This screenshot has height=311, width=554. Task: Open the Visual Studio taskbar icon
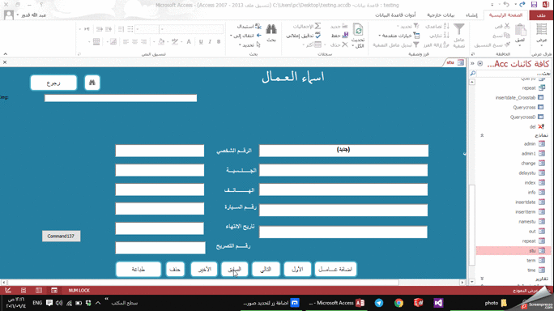pos(438,303)
